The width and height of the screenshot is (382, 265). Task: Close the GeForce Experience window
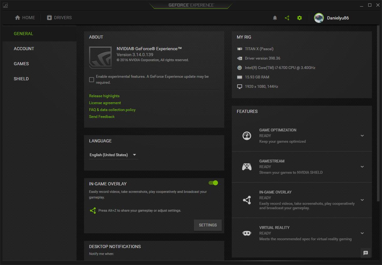(x=377, y=5)
